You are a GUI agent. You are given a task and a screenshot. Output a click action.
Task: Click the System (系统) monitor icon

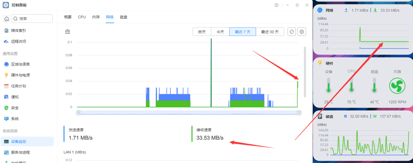point(6,119)
